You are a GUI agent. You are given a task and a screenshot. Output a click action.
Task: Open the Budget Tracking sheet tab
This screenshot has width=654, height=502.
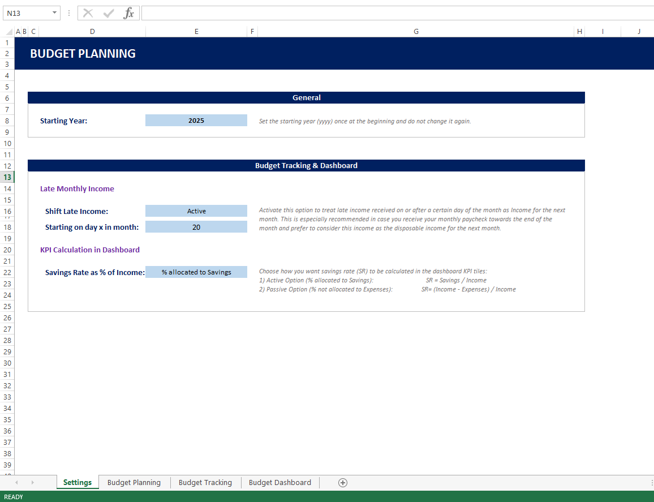coord(205,482)
